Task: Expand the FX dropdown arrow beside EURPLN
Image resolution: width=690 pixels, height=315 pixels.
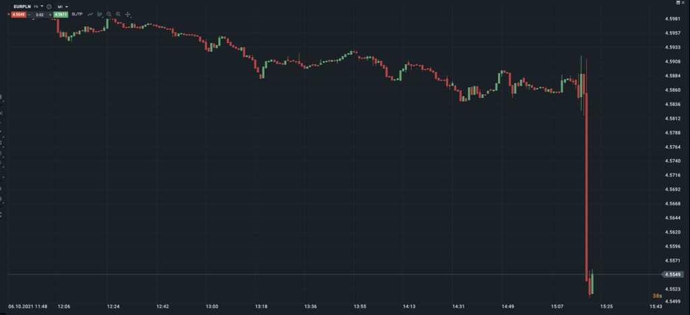Action: [41, 6]
